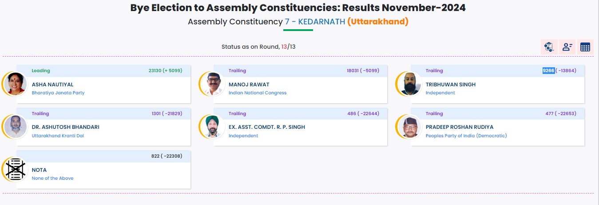Click the Uttarakhand state name
The image size is (599, 205).
click(378, 22)
